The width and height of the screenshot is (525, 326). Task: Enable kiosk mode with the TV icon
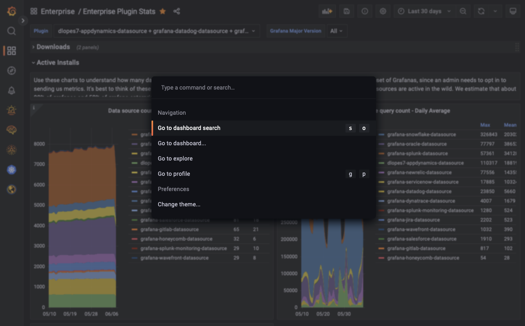click(x=513, y=11)
